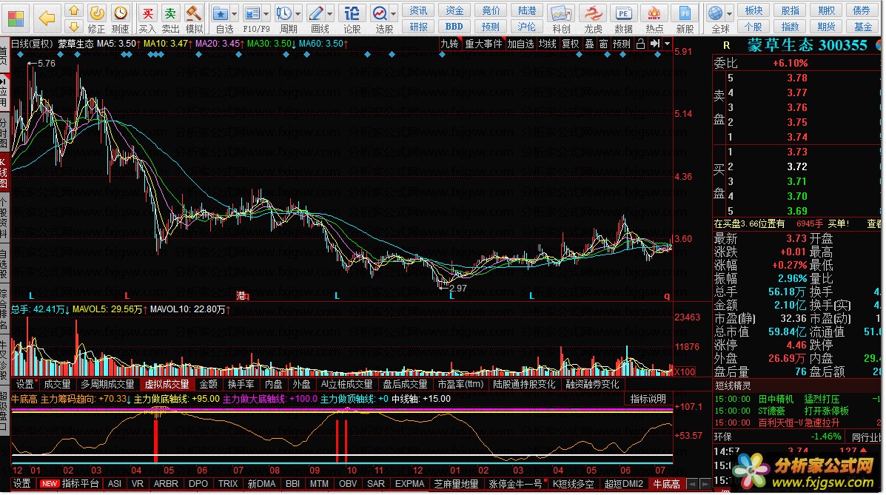Open the 资讯 news button

(418, 11)
